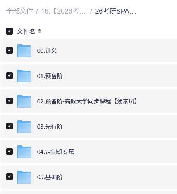Open the 04.定制班专属 folder icon
Screen dimensions: 177x194
coord(24,152)
